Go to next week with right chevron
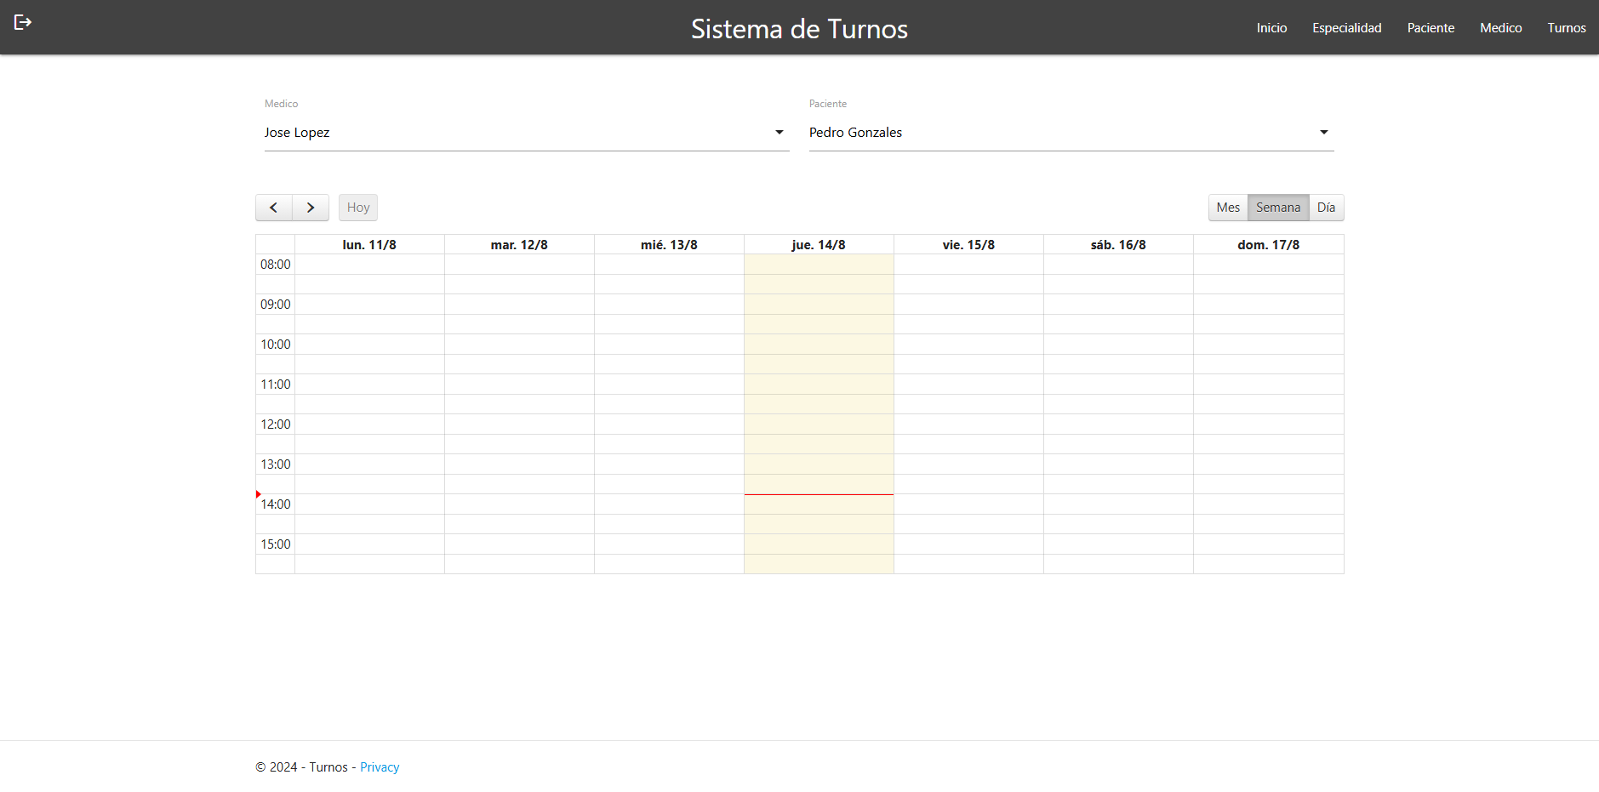This screenshot has height=792, width=1599. (x=311, y=208)
